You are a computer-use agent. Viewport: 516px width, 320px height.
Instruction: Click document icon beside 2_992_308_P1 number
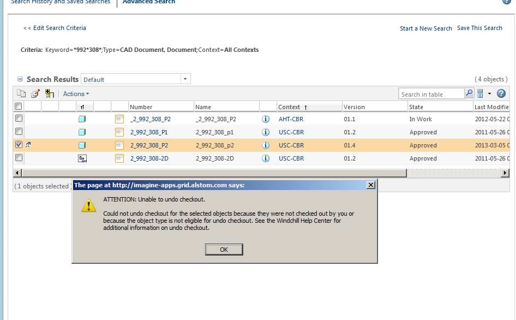click(x=119, y=132)
